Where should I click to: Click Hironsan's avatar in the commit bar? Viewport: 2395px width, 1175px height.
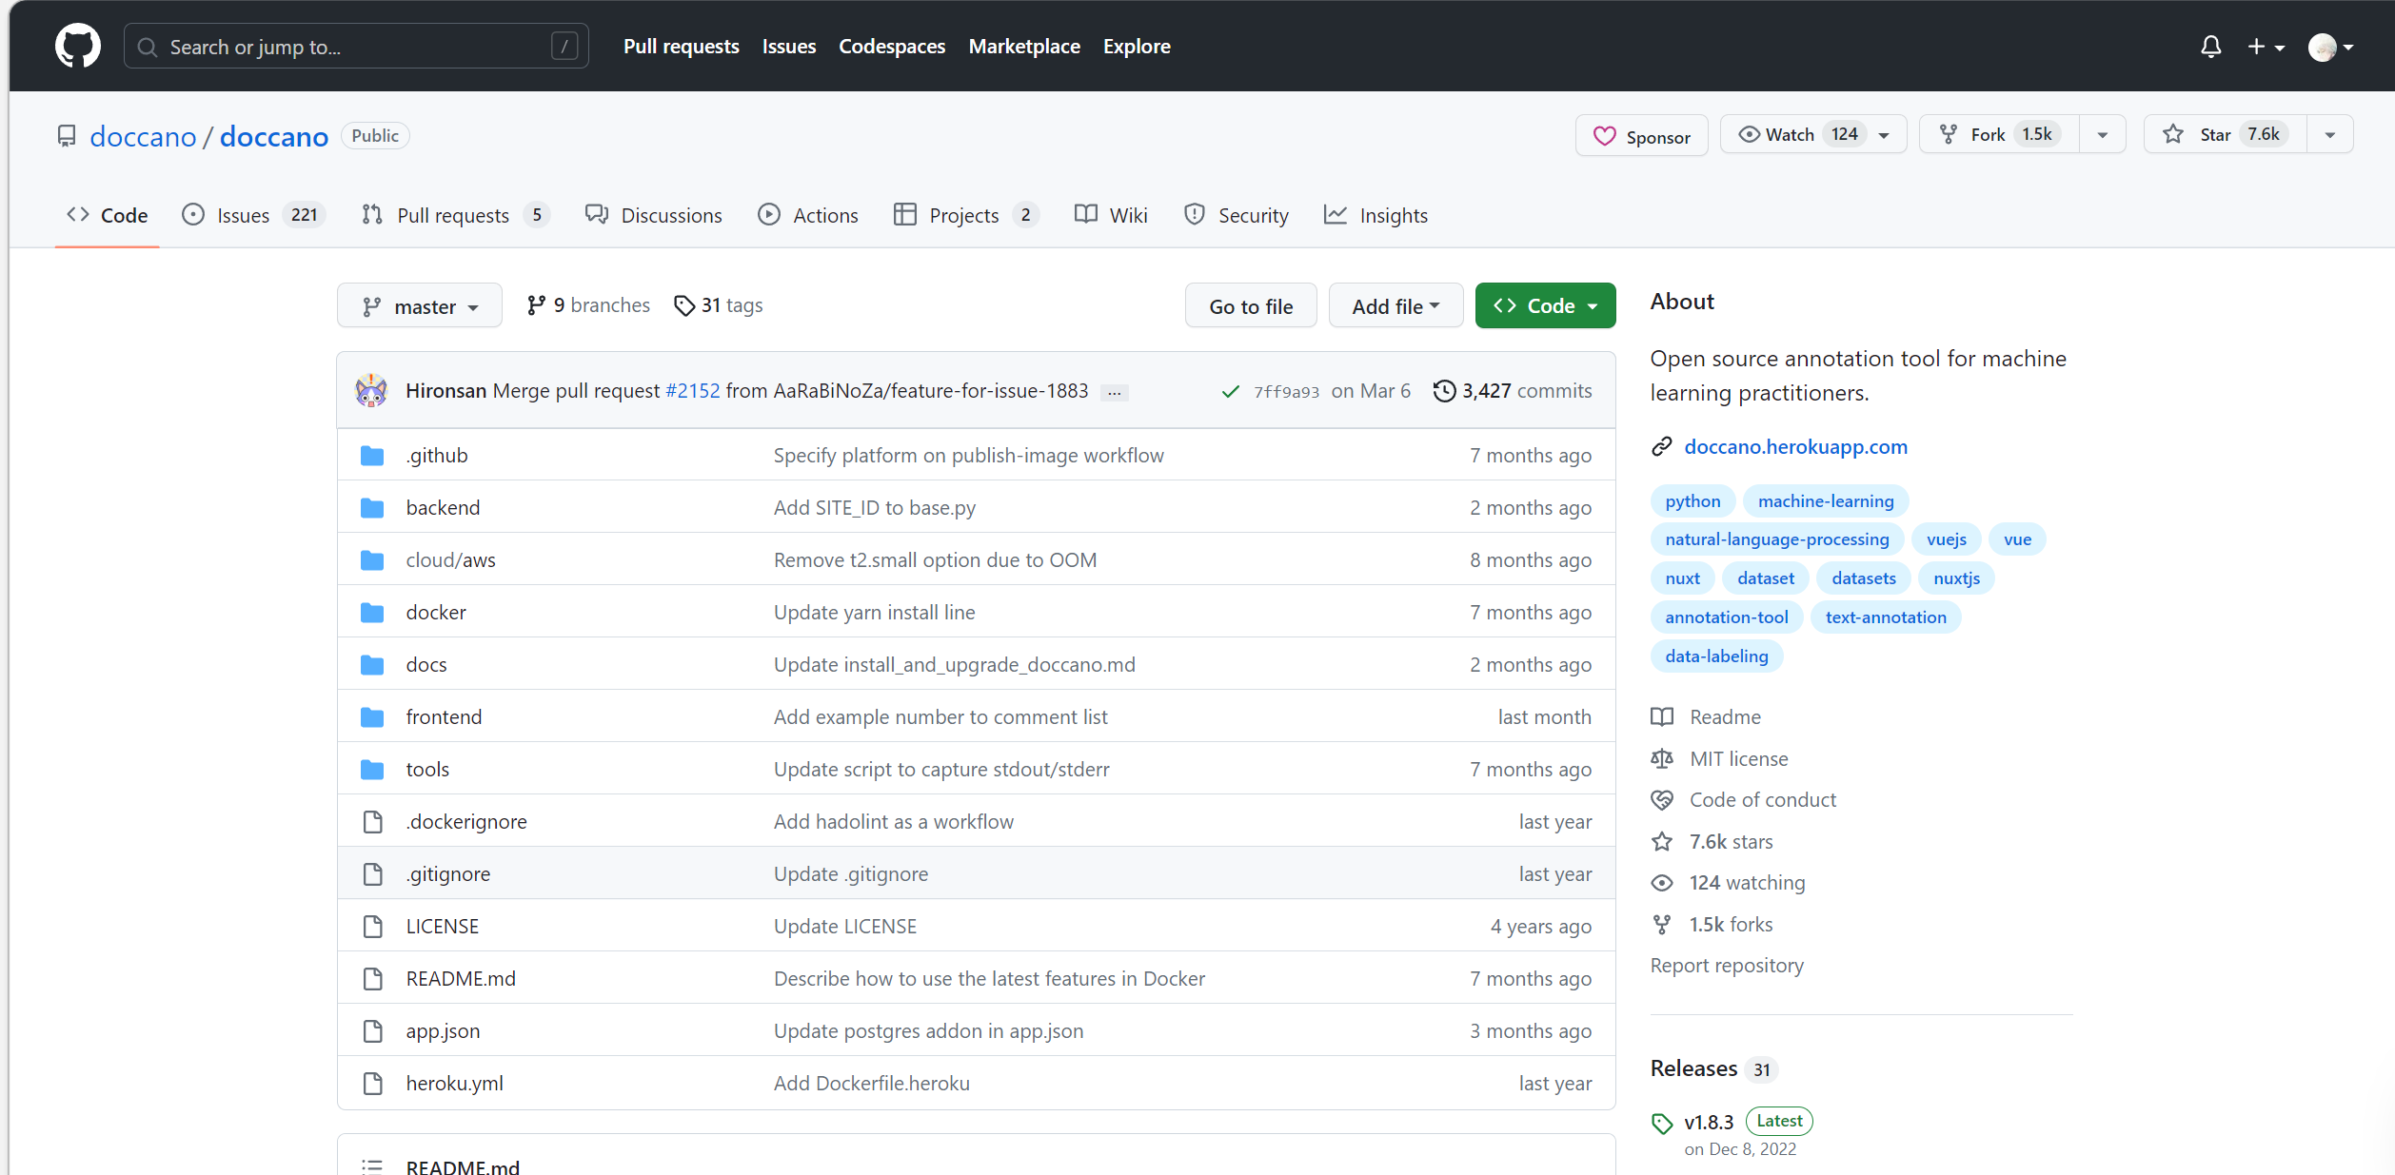click(371, 391)
